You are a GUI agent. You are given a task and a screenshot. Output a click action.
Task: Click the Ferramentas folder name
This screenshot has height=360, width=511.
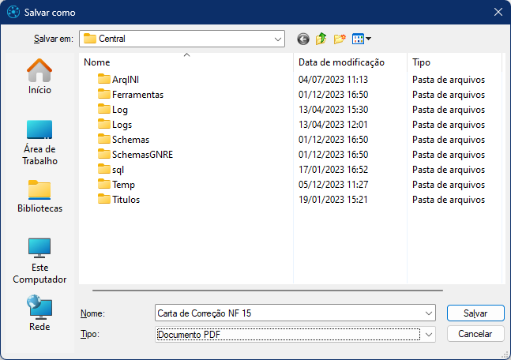137,95
